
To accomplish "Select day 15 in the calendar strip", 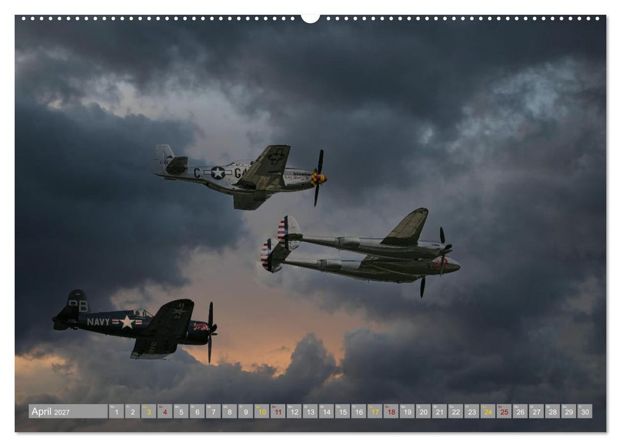I will coord(343,411).
